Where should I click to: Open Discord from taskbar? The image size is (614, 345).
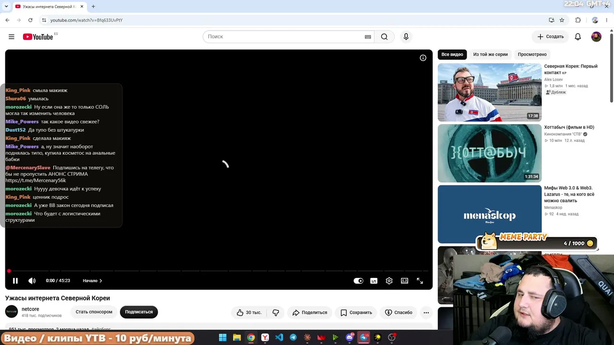pos(350,338)
